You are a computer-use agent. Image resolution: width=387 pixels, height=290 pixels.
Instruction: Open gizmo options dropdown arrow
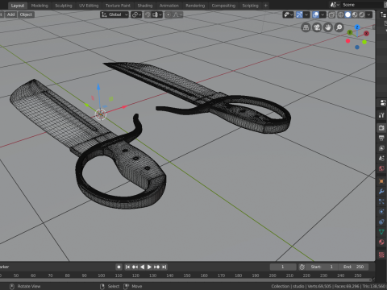click(306, 14)
